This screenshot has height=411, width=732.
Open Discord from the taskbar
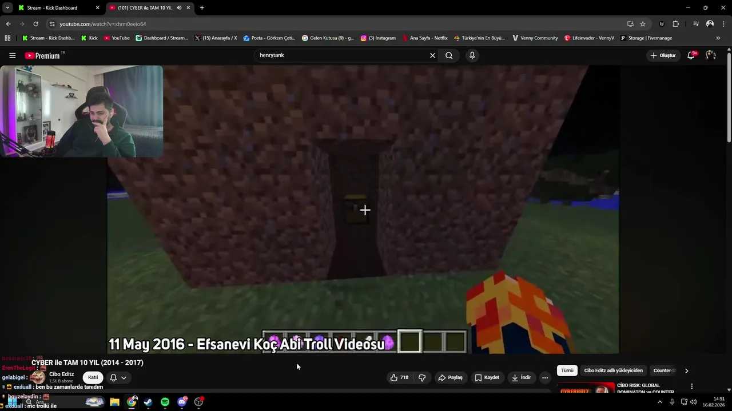(x=182, y=402)
